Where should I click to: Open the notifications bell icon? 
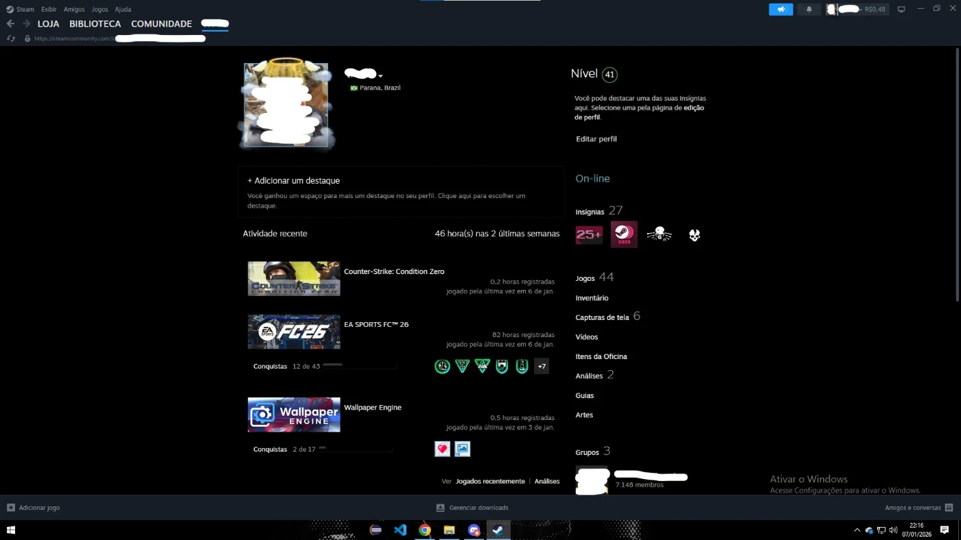pyautogui.click(x=809, y=10)
